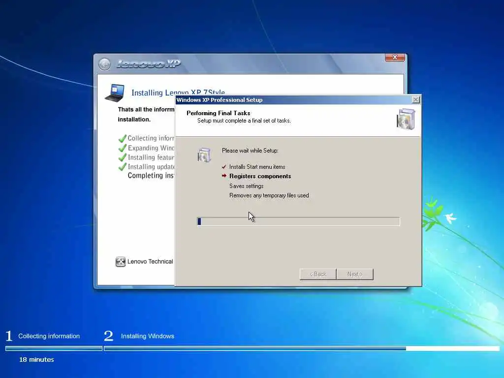Click the red checkmark next to Installs Start menu
This screenshot has height=378, width=504.
point(224,167)
